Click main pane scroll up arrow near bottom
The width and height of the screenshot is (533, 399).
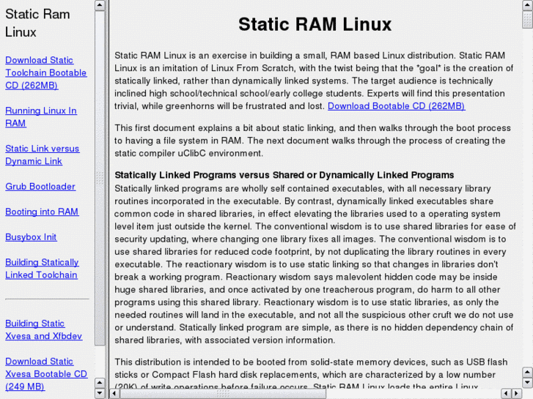pos(527,372)
